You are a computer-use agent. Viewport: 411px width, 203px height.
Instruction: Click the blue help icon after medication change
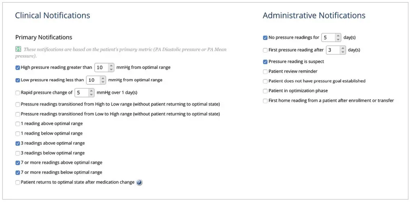click(x=139, y=182)
